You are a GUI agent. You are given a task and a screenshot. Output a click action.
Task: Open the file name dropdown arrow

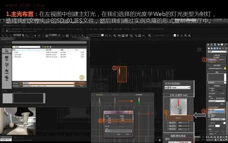pyautogui.click(x=74, y=83)
